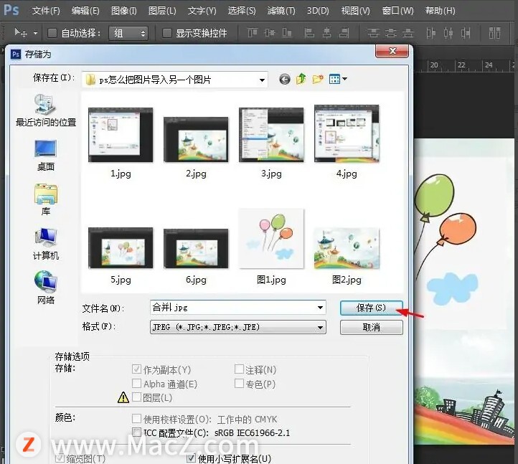Toggle 使用小写扩展名(U) checkbox
The width and height of the screenshot is (518, 464).
pyautogui.click(x=191, y=458)
